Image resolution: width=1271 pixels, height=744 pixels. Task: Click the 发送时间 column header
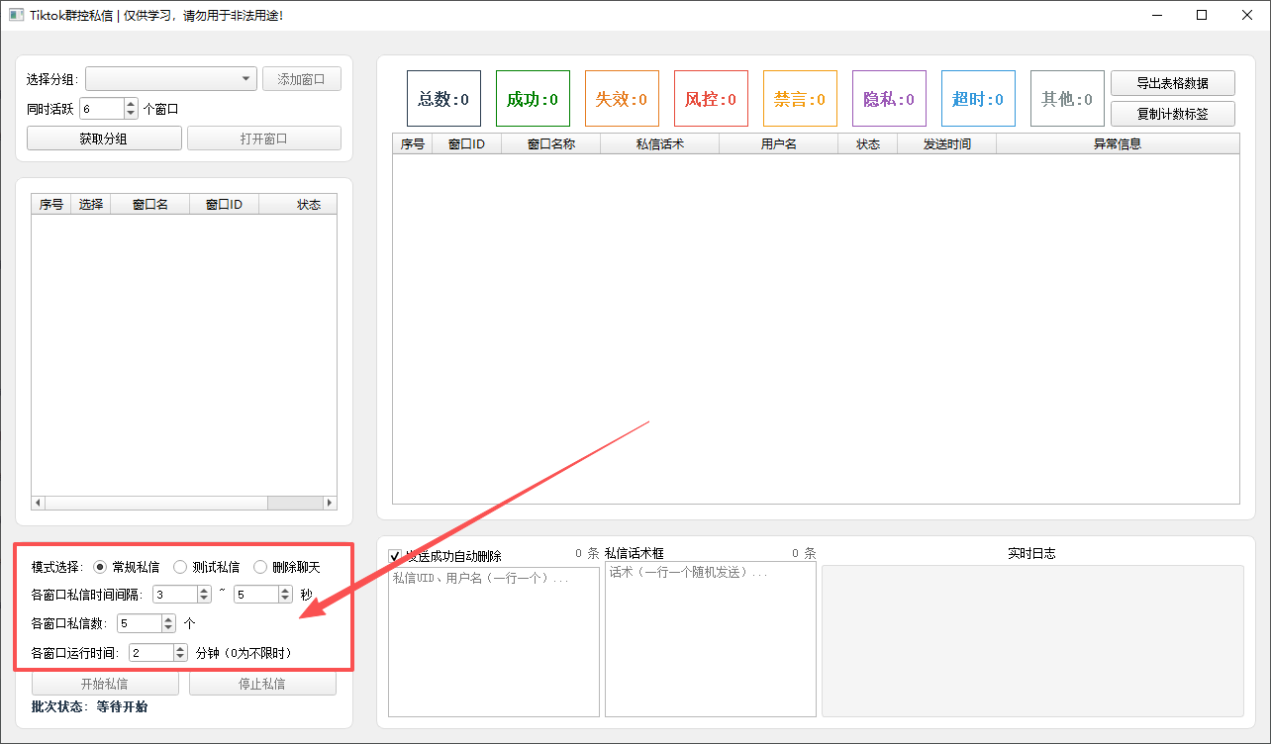point(946,143)
